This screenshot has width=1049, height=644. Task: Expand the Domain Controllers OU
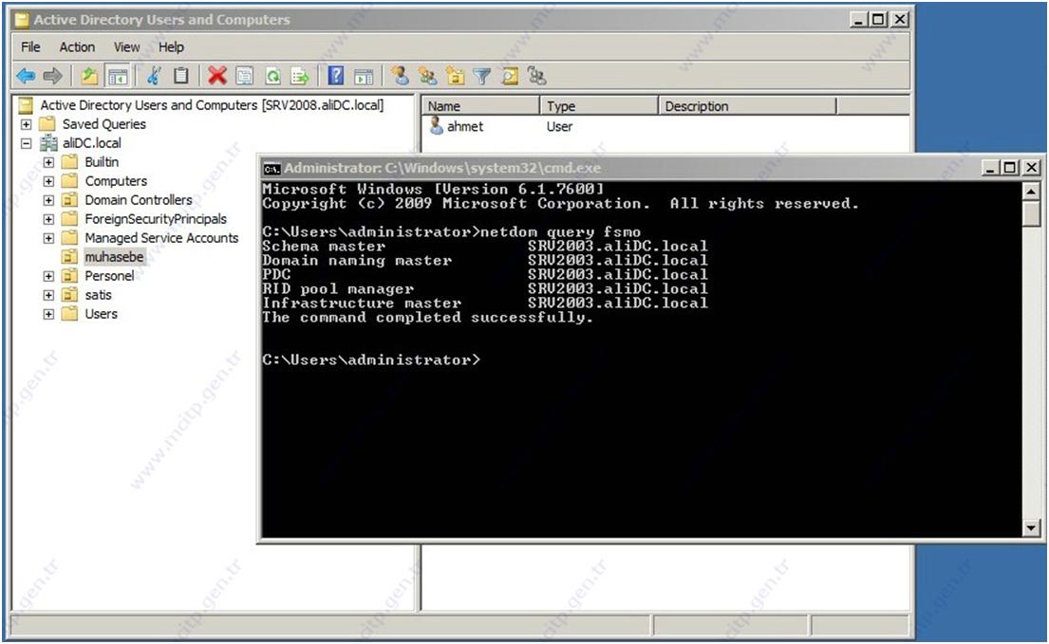[x=48, y=200]
